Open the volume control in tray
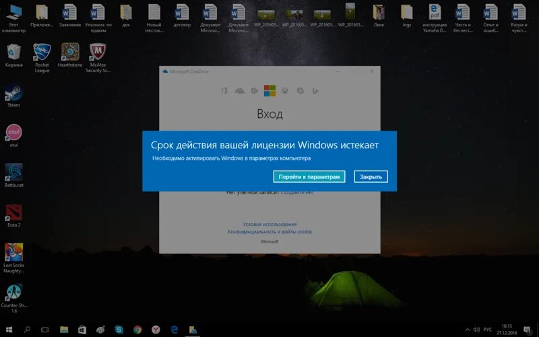Image resolution: width=539 pixels, height=337 pixels. click(x=476, y=330)
